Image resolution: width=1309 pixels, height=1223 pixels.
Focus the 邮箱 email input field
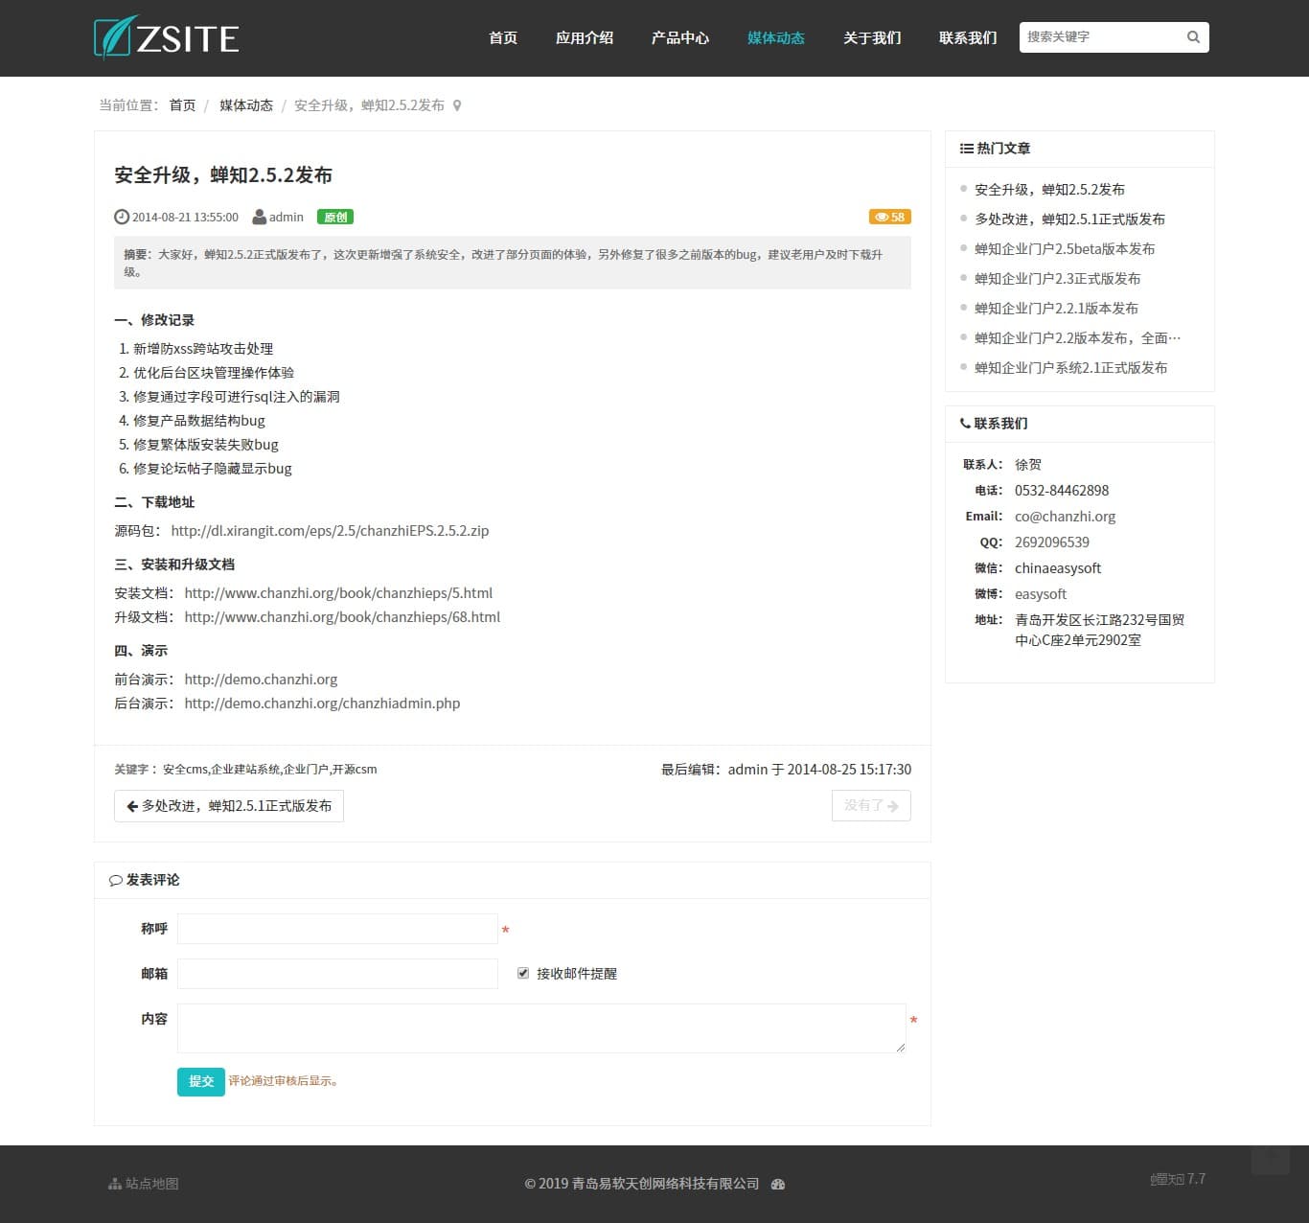pos(337,974)
